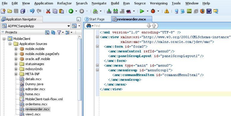Minimize the Application Navigator panel
This screenshot has width=231, height=116.
click(79, 19)
